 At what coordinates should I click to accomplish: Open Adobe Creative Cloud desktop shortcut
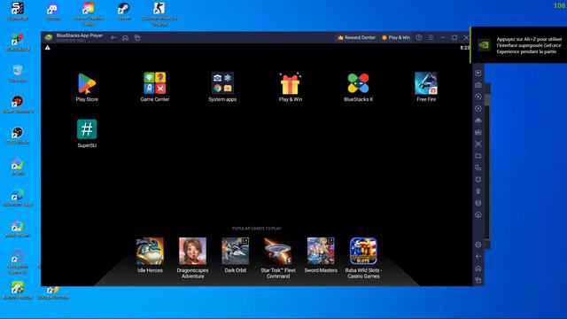click(x=89, y=14)
